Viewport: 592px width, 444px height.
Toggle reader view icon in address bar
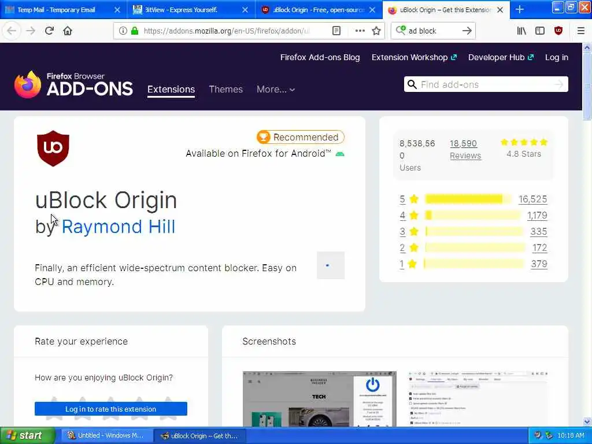336,31
